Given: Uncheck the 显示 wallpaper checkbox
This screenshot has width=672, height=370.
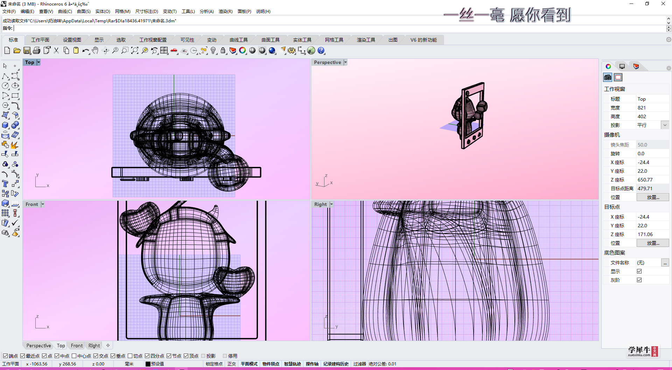Looking at the screenshot, I should [x=639, y=271].
